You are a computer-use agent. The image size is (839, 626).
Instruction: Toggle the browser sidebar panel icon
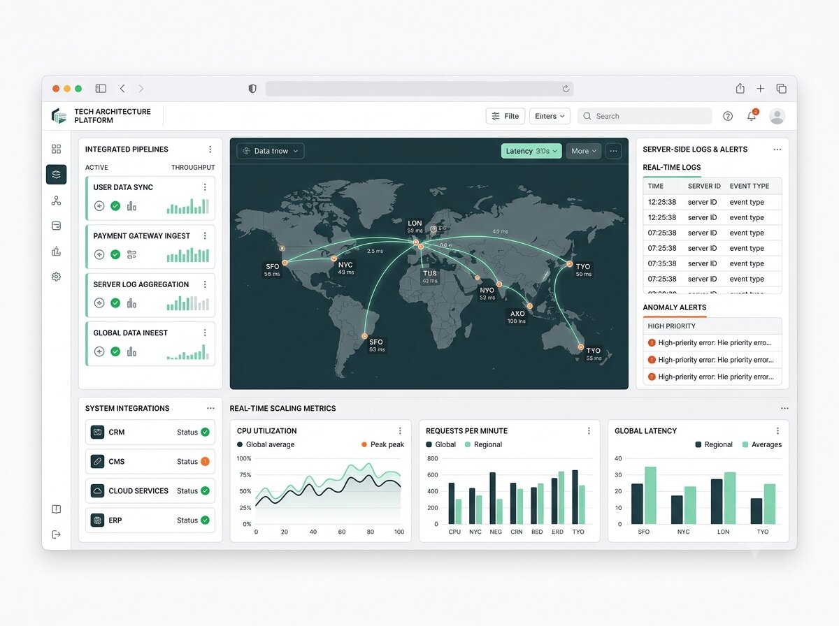101,89
